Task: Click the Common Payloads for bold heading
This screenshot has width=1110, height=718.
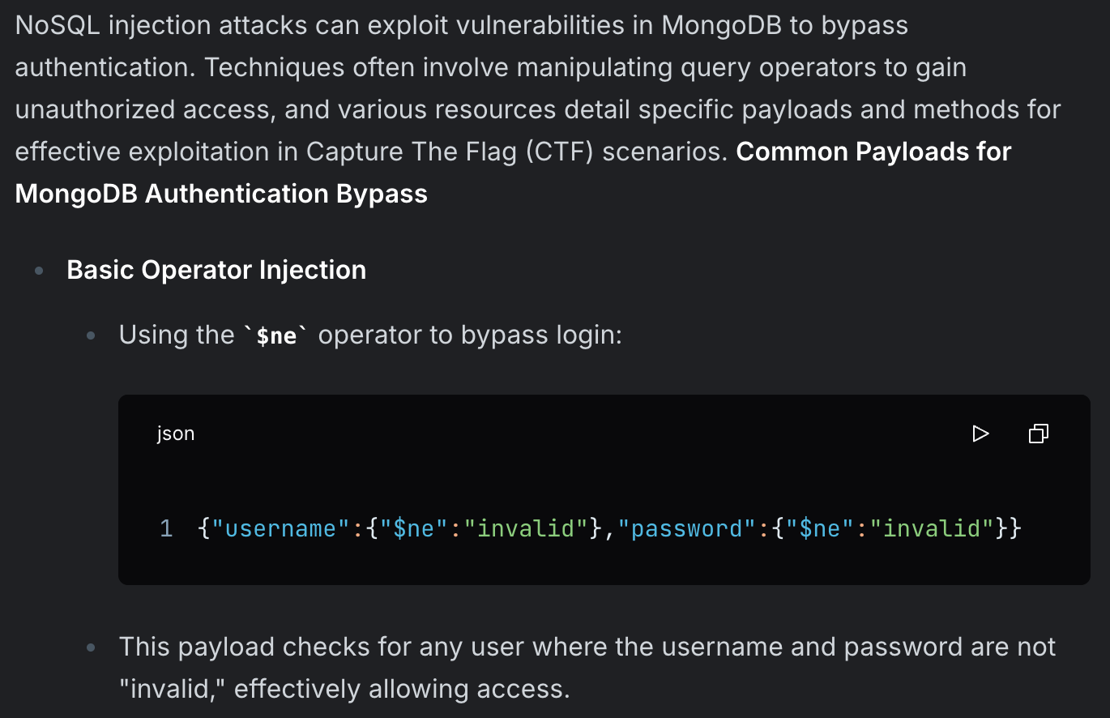Action: tap(873, 152)
